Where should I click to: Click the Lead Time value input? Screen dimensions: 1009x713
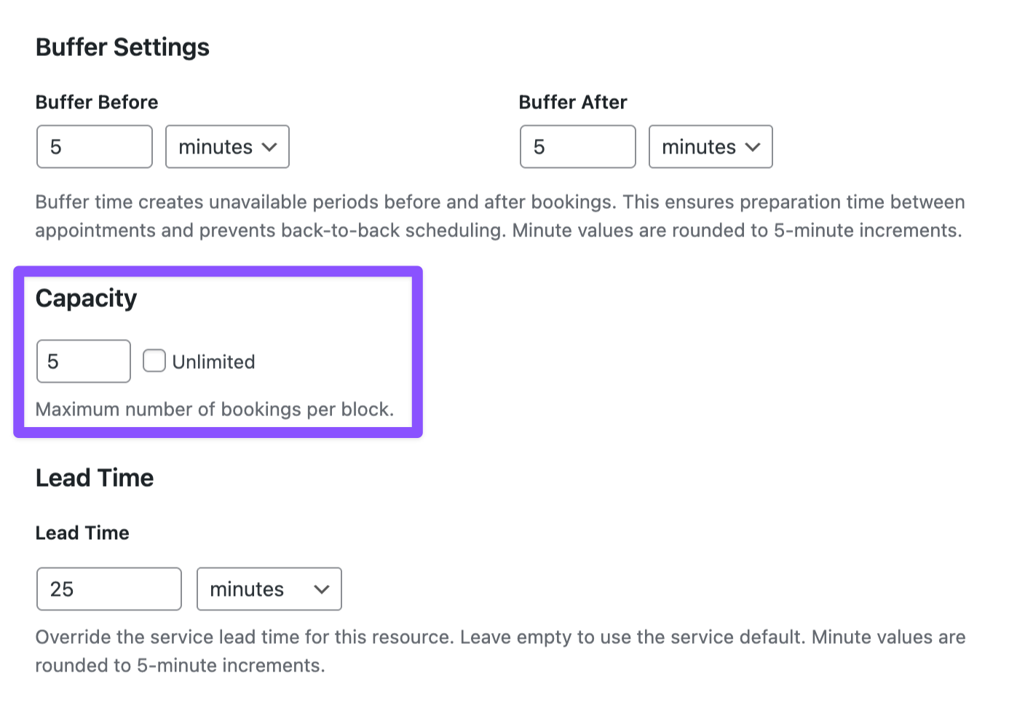point(108,589)
